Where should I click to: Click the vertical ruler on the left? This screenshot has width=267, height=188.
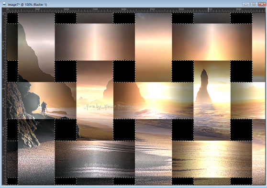4,99
